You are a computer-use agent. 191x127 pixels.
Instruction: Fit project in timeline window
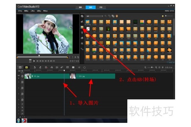[x=159, y=67]
